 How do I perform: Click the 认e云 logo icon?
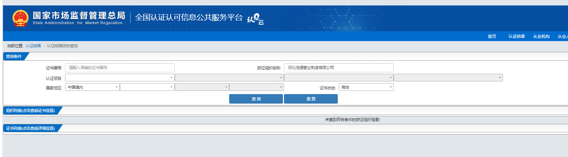pyautogui.click(x=256, y=19)
